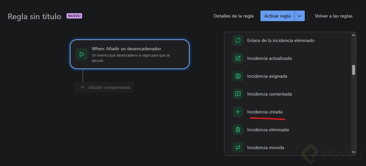Viewport: 366px width, 166px height.
Task: Open Detalles de la regla
Action: coord(234,16)
